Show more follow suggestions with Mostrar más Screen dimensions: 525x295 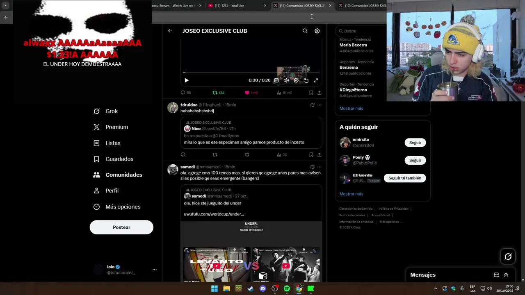(x=351, y=194)
